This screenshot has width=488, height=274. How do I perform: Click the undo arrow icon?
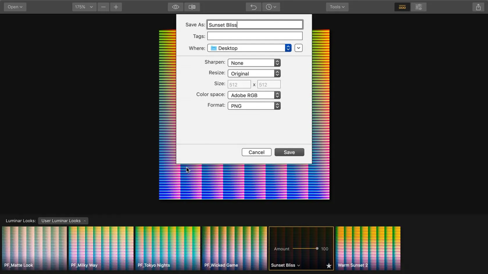point(253,7)
